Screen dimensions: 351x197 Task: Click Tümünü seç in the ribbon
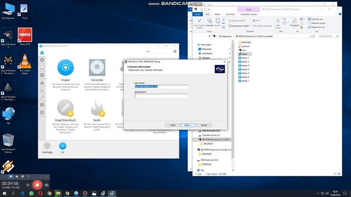pyautogui.click(x=315, y=19)
